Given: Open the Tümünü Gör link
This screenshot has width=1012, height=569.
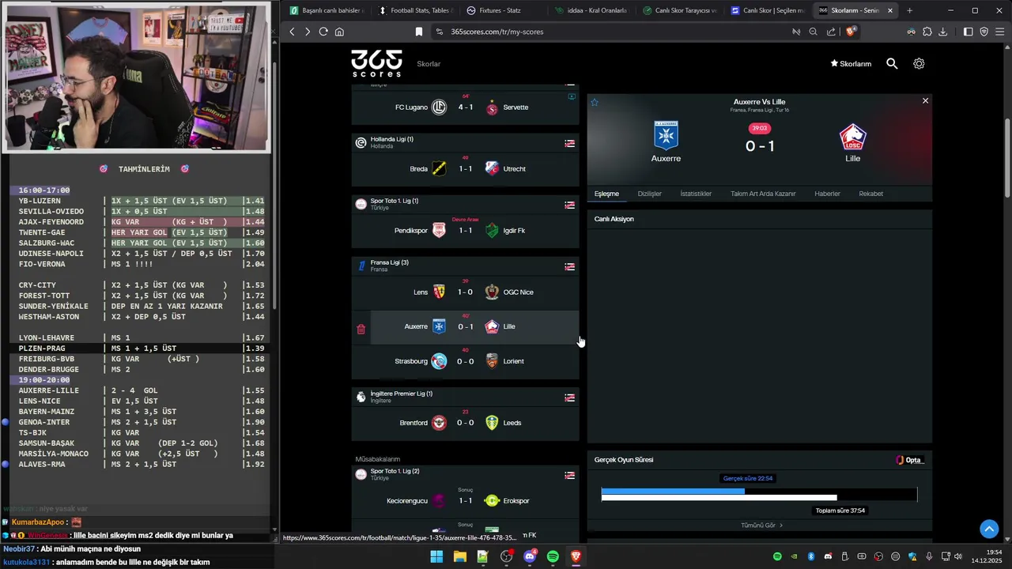Looking at the screenshot, I should click(761, 525).
